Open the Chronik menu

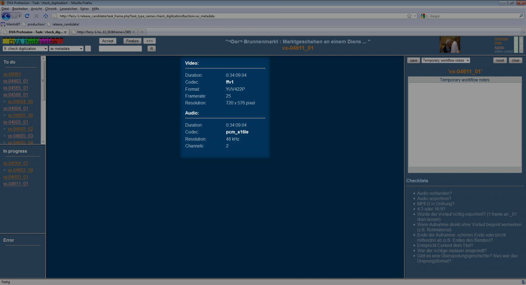click(51, 9)
